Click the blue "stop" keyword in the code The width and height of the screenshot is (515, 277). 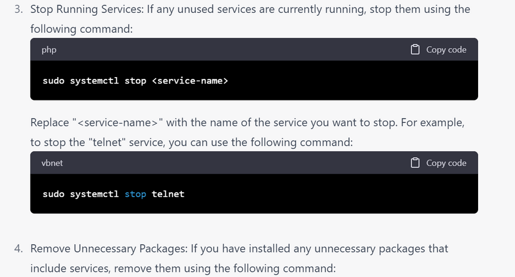pyautogui.click(x=135, y=194)
